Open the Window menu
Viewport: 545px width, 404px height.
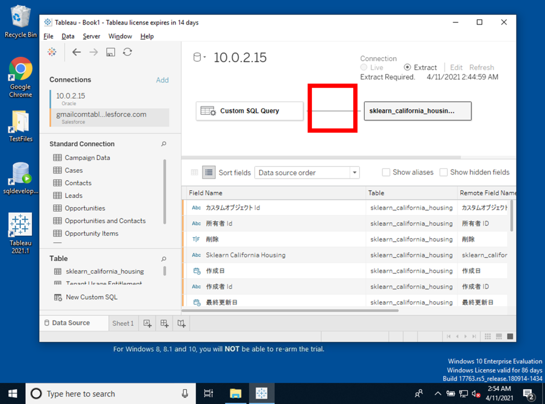tap(120, 36)
